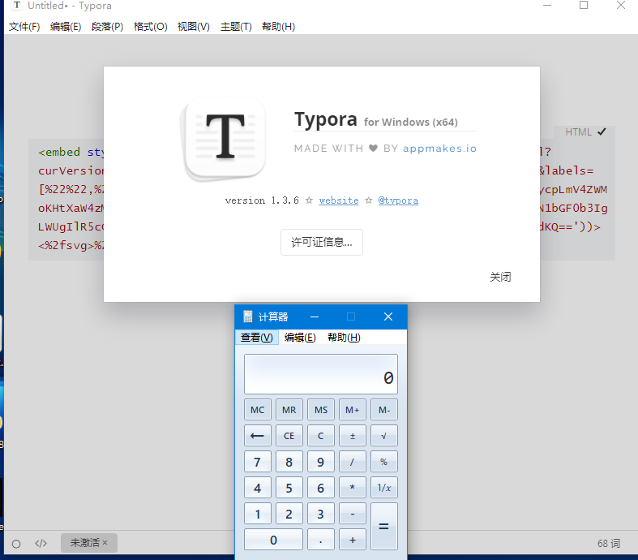This screenshot has width=638, height=560.
Task: Minimize the calculator window
Action: tap(315, 317)
